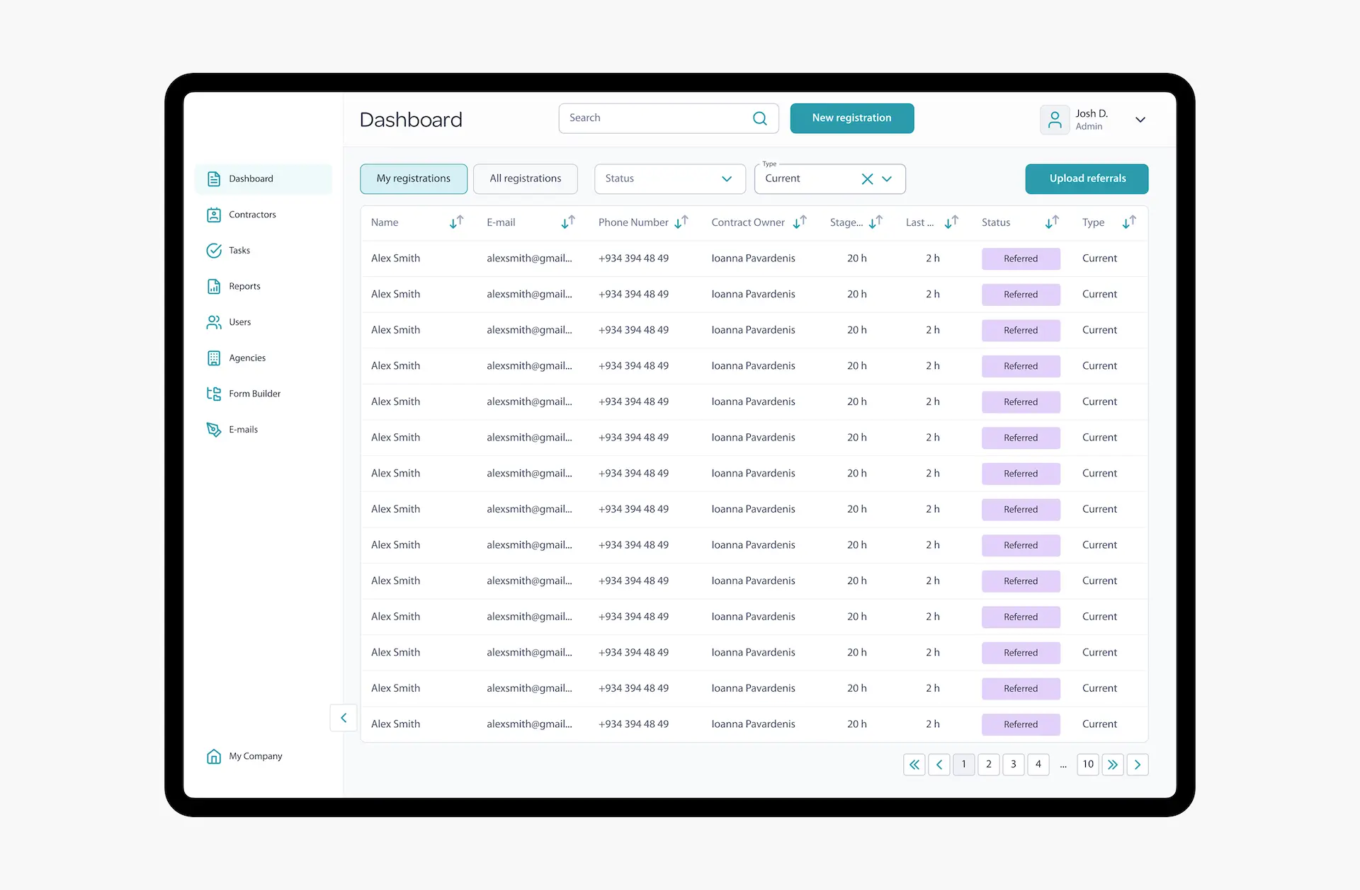Open Reports from the navigation panel
The width and height of the screenshot is (1360, 890).
243,286
